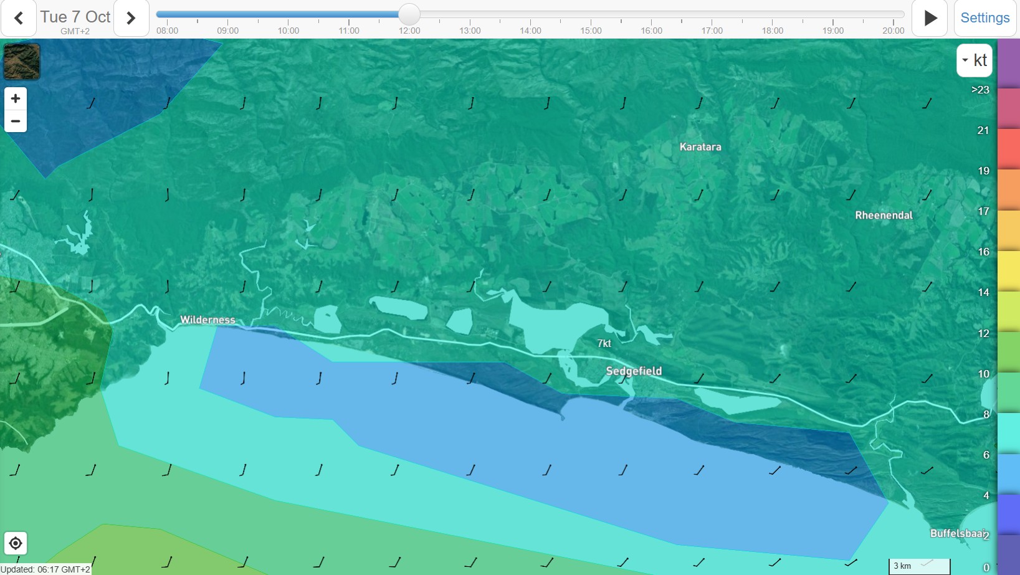Click the 7kt wind reading on map
1020x575 pixels.
pos(604,343)
